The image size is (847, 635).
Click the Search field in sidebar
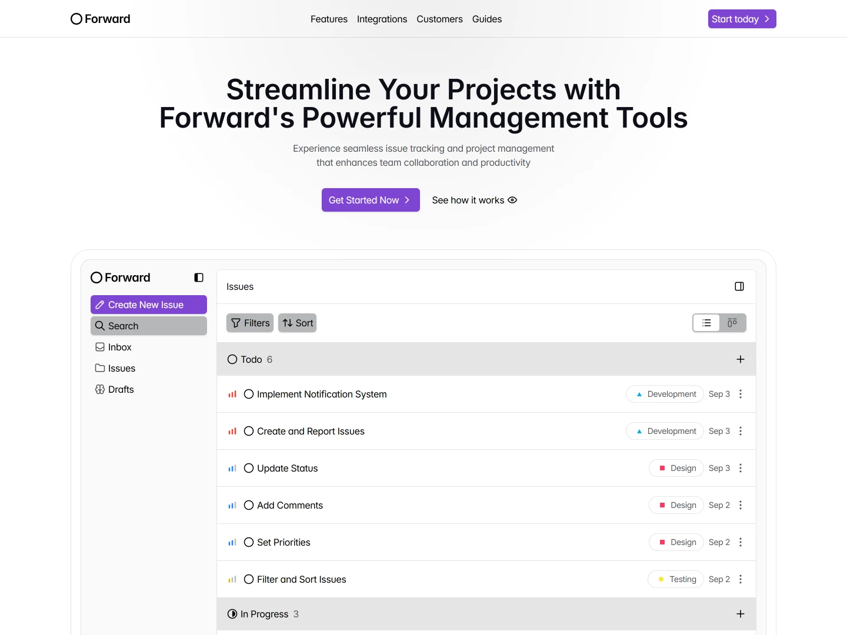[149, 326]
